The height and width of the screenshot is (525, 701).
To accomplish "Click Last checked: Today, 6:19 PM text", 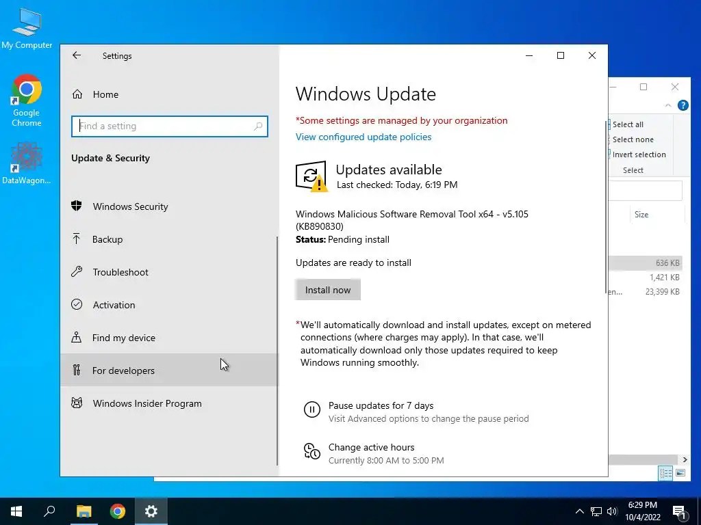I will 397,185.
